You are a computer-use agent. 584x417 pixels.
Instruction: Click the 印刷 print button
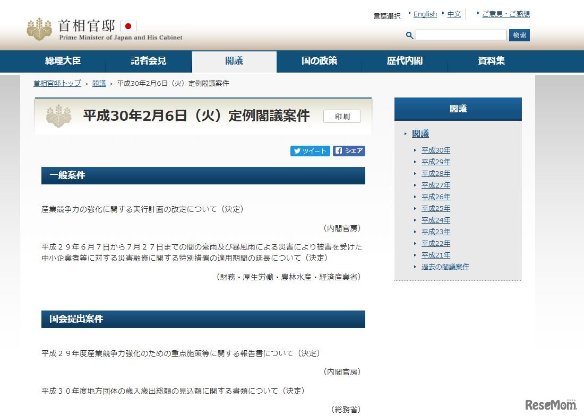coord(342,116)
